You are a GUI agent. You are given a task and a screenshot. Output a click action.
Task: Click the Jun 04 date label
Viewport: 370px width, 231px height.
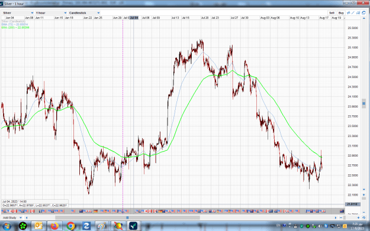point(10,18)
